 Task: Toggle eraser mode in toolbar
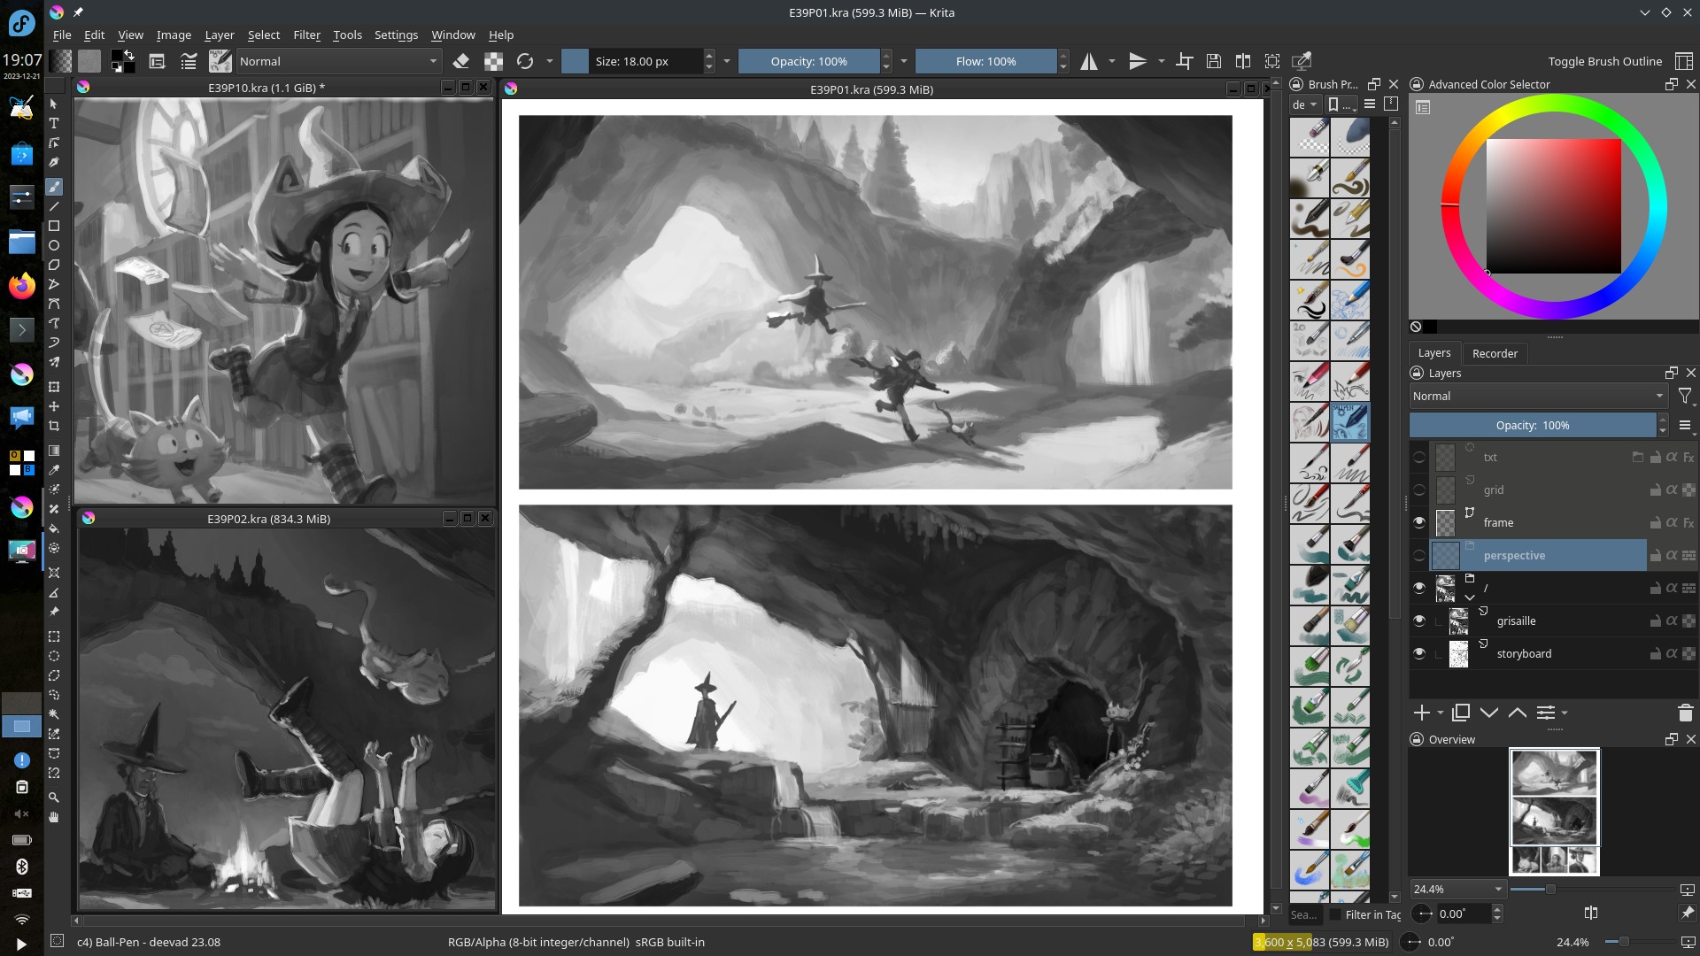[x=461, y=61]
